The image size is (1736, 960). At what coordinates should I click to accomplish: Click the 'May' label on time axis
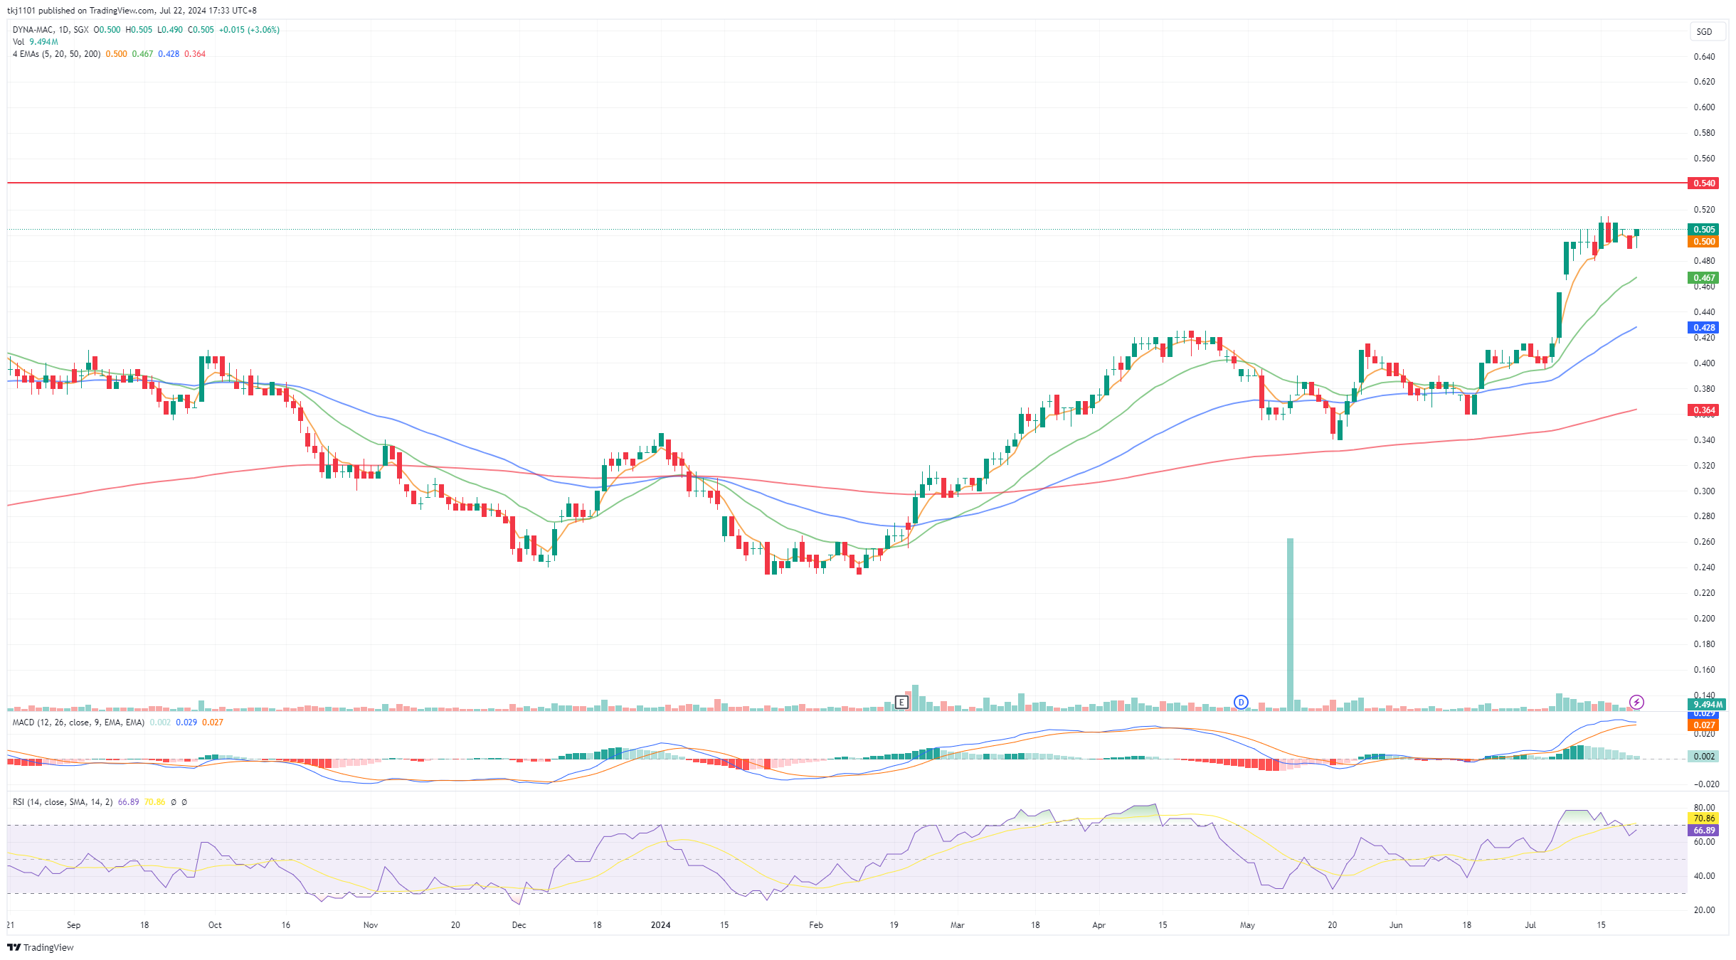point(1247,925)
